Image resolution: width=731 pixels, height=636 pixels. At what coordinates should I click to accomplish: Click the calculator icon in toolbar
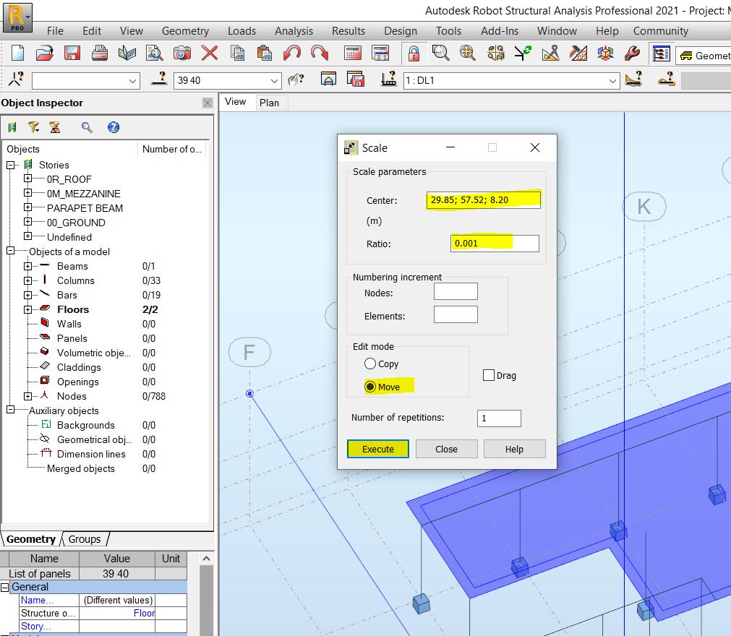[353, 53]
